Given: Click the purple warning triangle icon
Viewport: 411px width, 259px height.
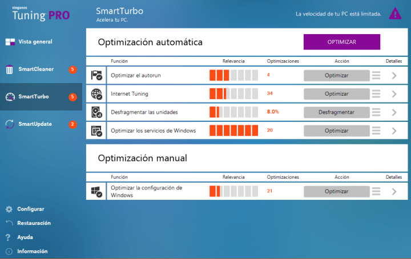Looking at the screenshot, I should click(395, 14).
